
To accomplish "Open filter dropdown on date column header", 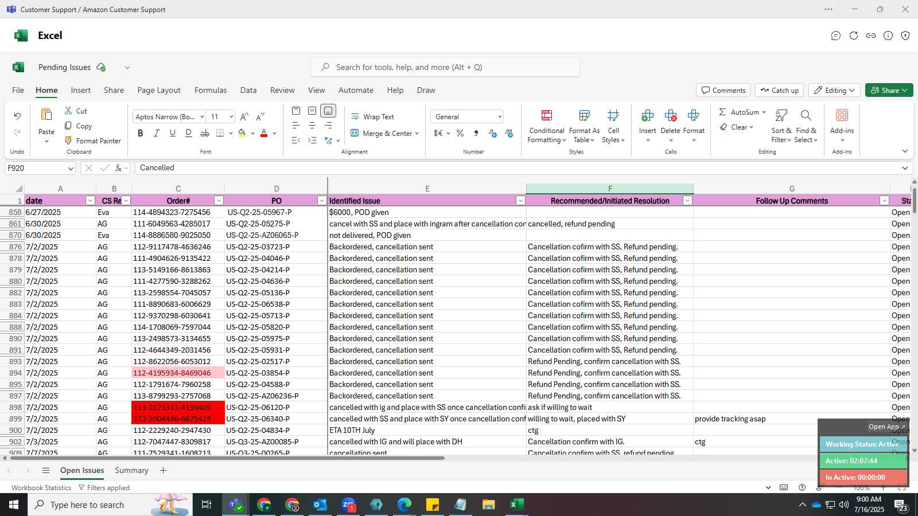I will point(90,201).
